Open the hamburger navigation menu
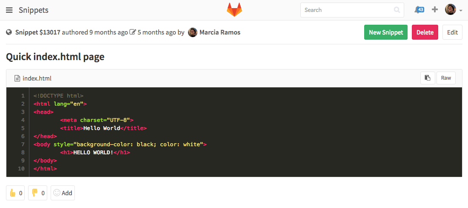468x208 pixels. coord(9,10)
